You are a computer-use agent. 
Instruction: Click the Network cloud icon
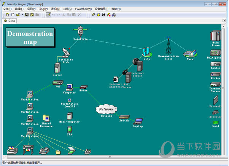click(106, 109)
